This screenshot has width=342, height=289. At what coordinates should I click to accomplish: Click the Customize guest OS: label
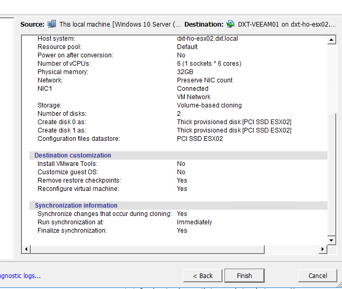tap(68, 172)
